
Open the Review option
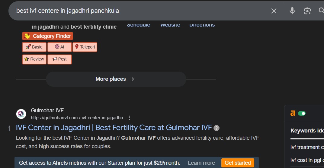(x=34, y=59)
